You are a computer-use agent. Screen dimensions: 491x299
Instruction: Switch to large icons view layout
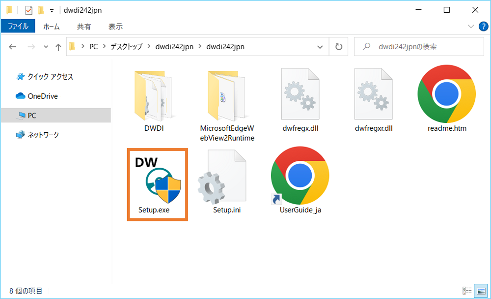tap(481, 291)
